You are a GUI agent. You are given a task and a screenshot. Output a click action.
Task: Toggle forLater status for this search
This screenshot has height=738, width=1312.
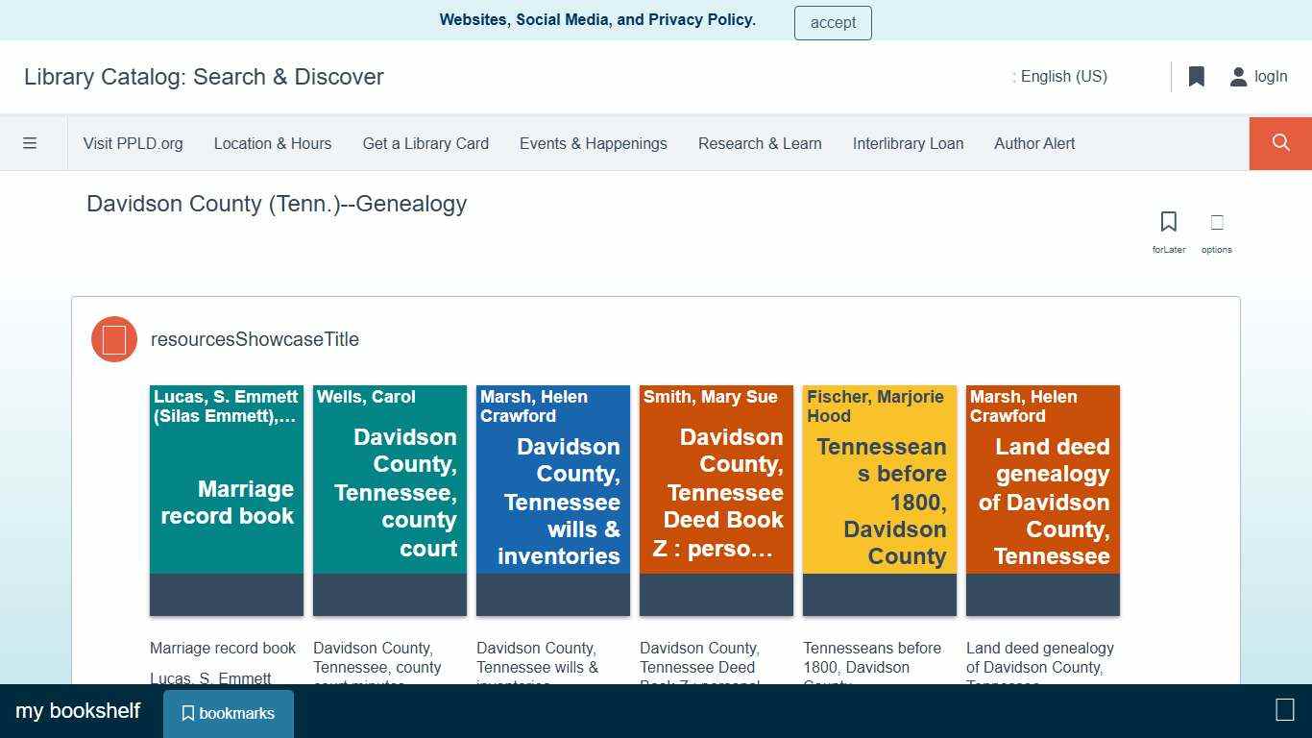tap(1168, 229)
